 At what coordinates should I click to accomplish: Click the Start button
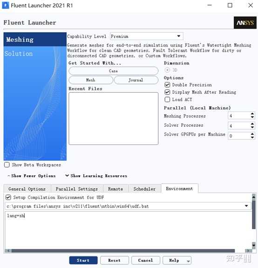pos(83,260)
